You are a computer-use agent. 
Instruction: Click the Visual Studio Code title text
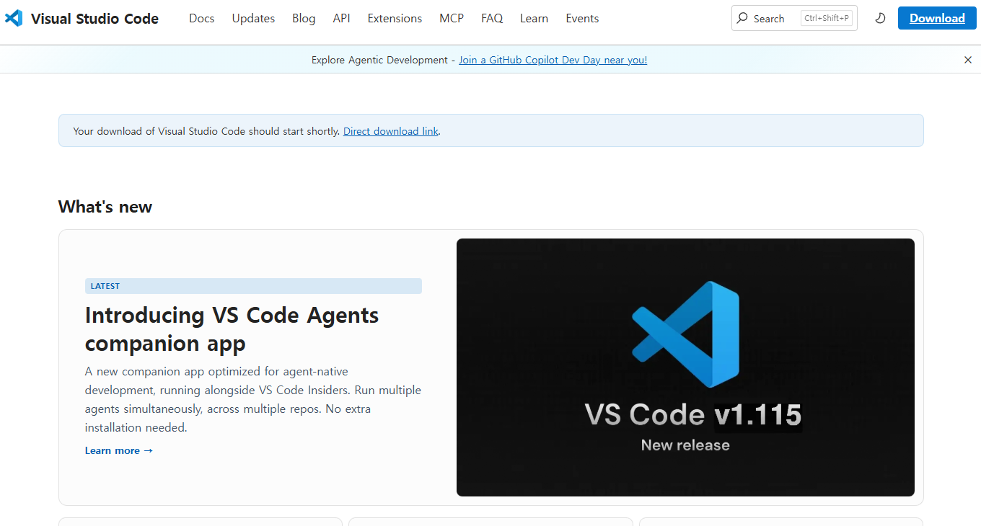(x=94, y=19)
